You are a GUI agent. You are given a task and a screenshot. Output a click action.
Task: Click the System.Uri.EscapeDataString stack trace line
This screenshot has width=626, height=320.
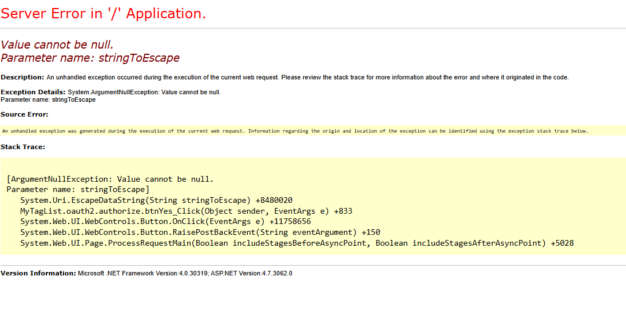[x=157, y=200]
